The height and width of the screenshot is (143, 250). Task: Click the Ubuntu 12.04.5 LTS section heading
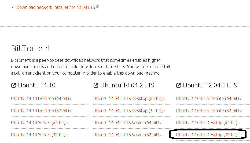[x=210, y=86]
